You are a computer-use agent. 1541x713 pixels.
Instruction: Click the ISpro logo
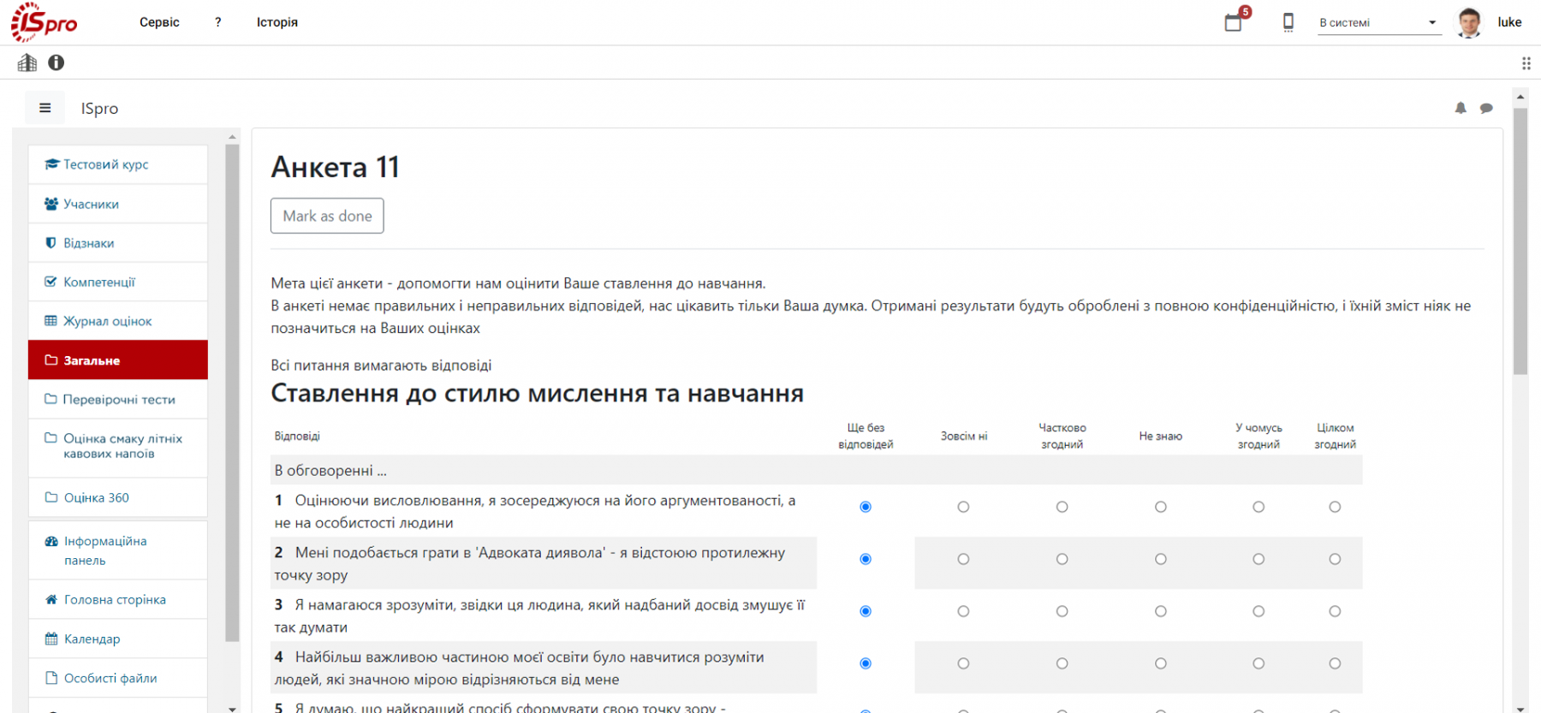(x=45, y=22)
